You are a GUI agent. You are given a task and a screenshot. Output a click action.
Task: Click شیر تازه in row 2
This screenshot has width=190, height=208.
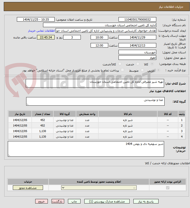[128, 126]
